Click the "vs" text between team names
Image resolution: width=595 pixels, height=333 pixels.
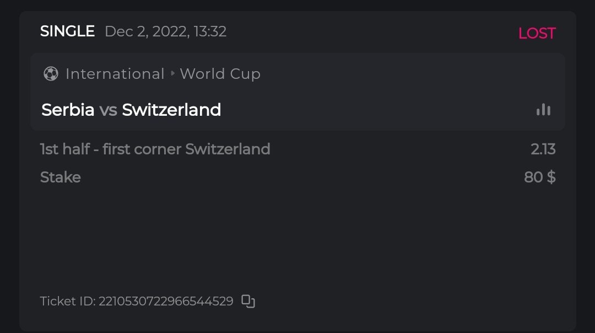(x=108, y=110)
